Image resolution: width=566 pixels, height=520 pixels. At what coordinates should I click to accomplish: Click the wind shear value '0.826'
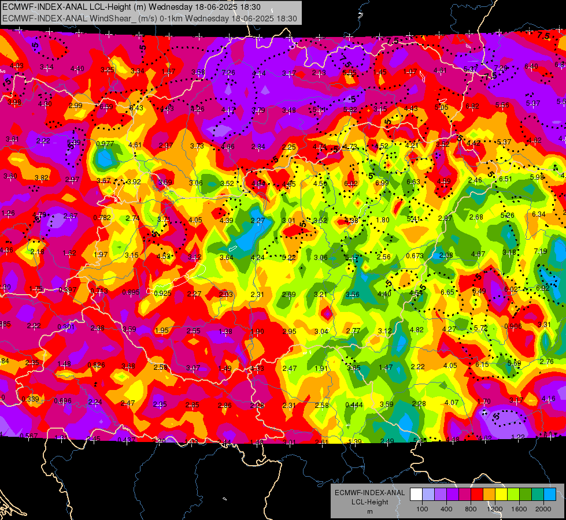click(97, 365)
